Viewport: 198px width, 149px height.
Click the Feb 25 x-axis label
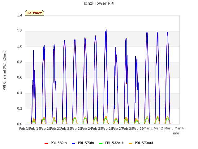tap(97, 129)
